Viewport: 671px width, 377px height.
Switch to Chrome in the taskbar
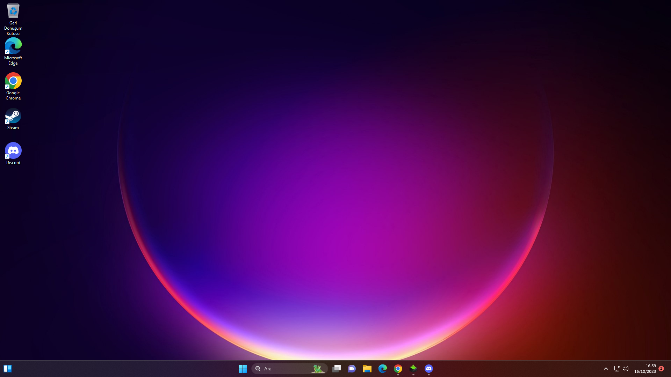click(398, 369)
